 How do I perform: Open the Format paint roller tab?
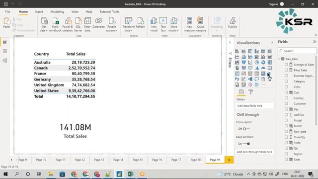pyautogui.click(x=250, y=92)
